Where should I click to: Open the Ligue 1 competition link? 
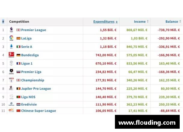pos(27,63)
